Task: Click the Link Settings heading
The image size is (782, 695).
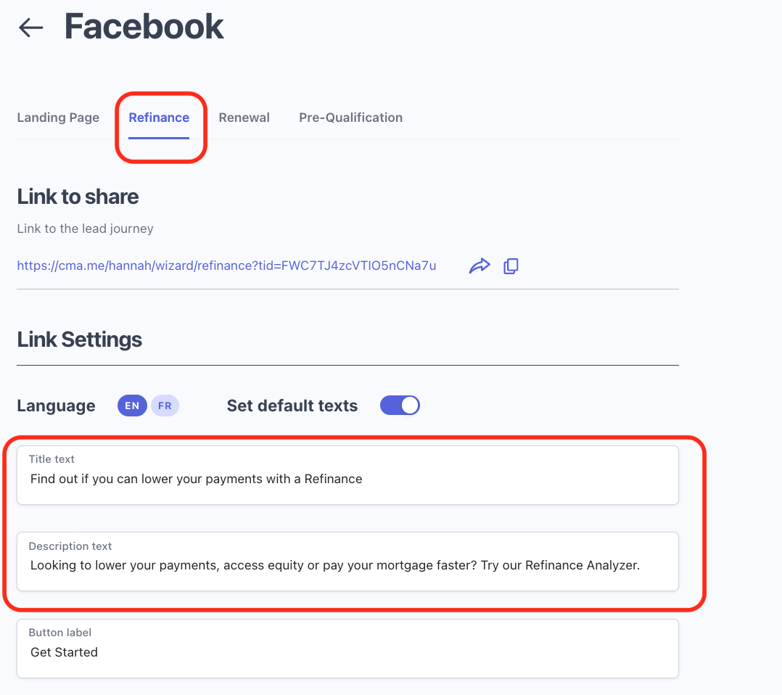Action: (80, 340)
